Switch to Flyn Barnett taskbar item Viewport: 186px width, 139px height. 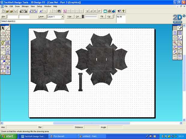point(63,136)
